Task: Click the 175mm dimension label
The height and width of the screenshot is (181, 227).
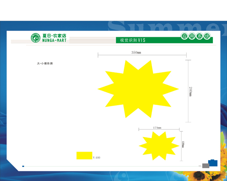Action: (157, 128)
